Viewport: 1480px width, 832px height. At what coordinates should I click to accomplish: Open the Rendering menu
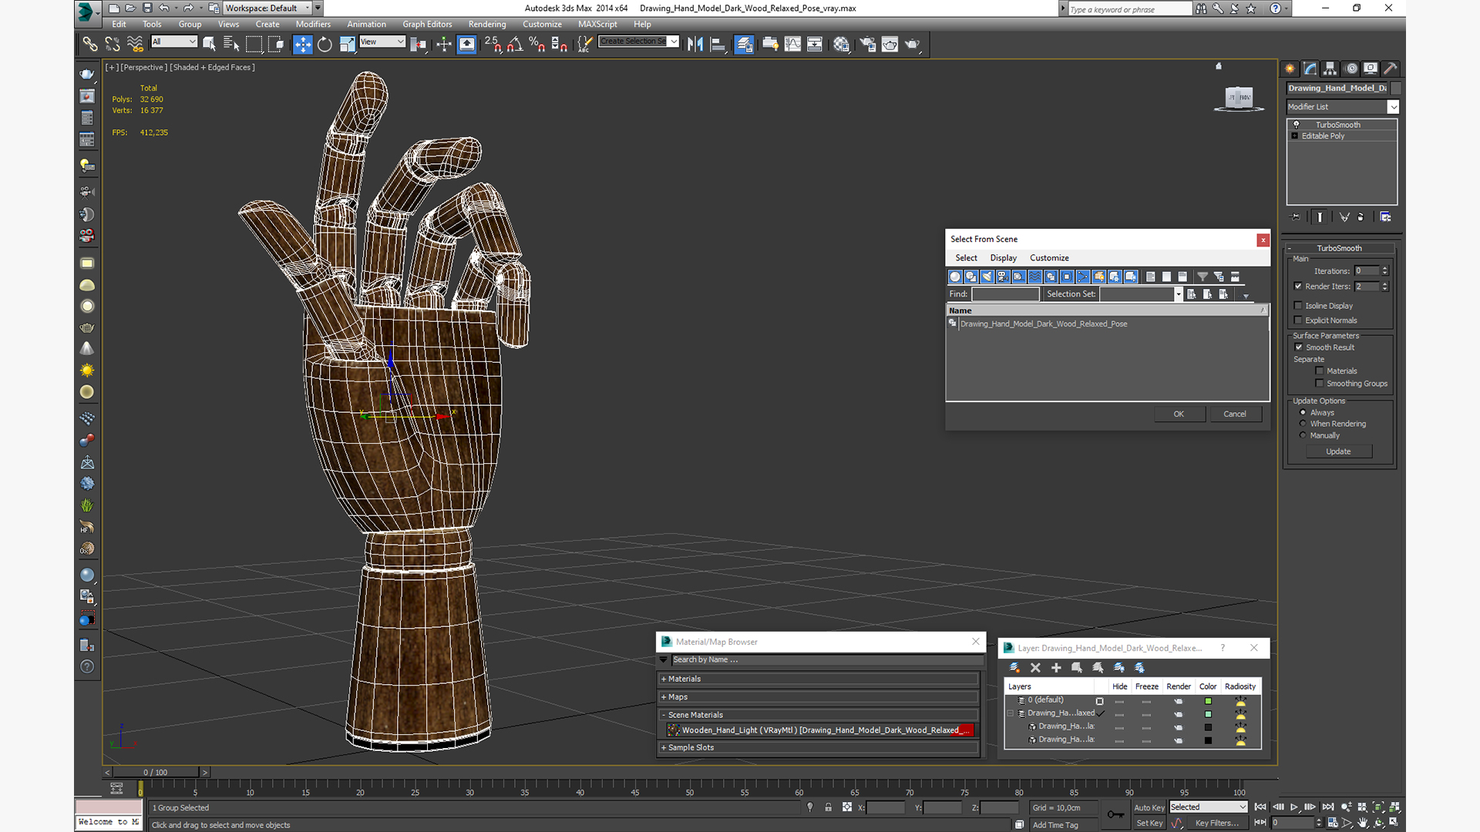(x=487, y=24)
